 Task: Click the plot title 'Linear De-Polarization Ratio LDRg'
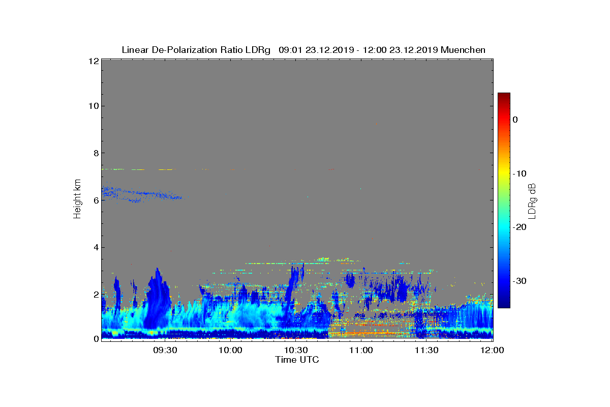(x=196, y=50)
